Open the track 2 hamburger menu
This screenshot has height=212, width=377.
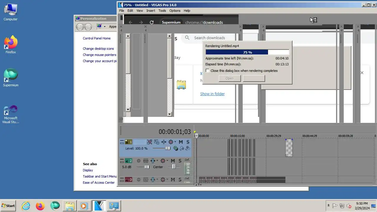pos(122,161)
